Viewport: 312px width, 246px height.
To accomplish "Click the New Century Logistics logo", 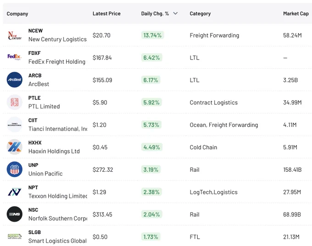I will 15,35.
